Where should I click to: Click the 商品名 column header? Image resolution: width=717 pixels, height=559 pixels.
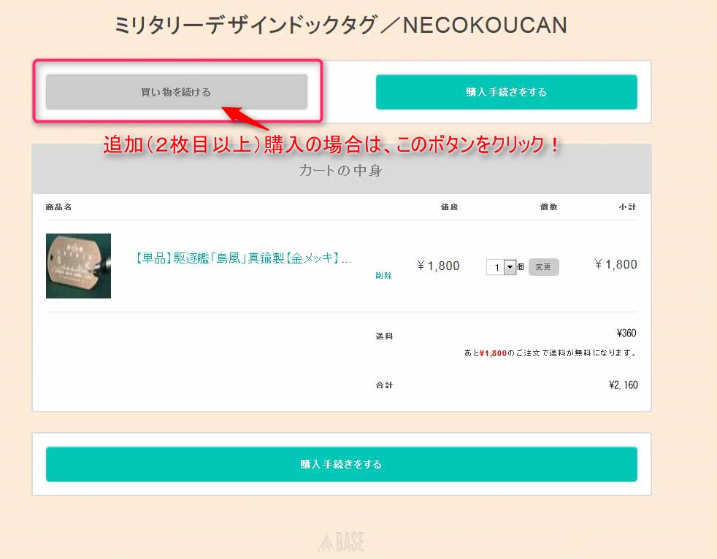point(58,207)
